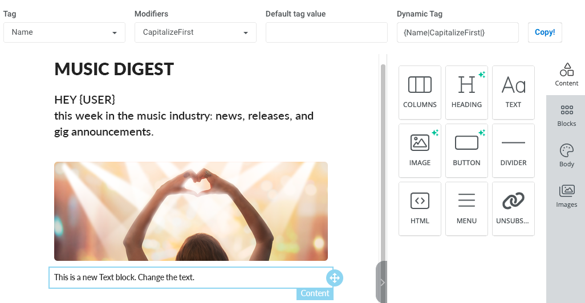Image resolution: width=585 pixels, height=303 pixels.
Task: Expand the Modifiers dropdown
Action: point(196,32)
